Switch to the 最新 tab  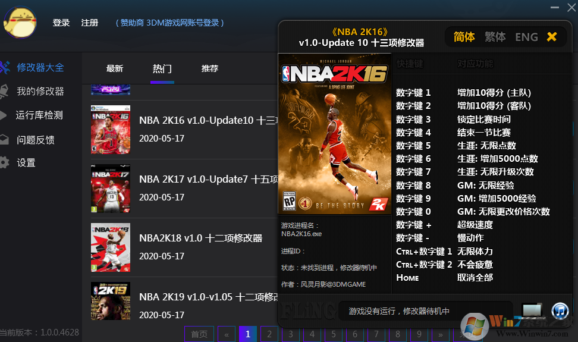pos(115,68)
